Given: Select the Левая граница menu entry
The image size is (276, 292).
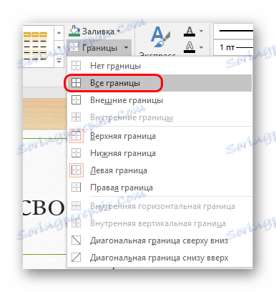Looking at the screenshot, I should (159, 170).
